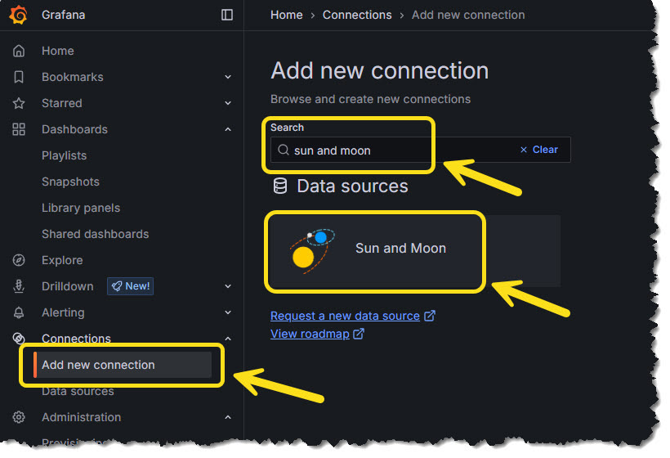Open Playlists under Dashboards
670x458 pixels.
tap(64, 155)
